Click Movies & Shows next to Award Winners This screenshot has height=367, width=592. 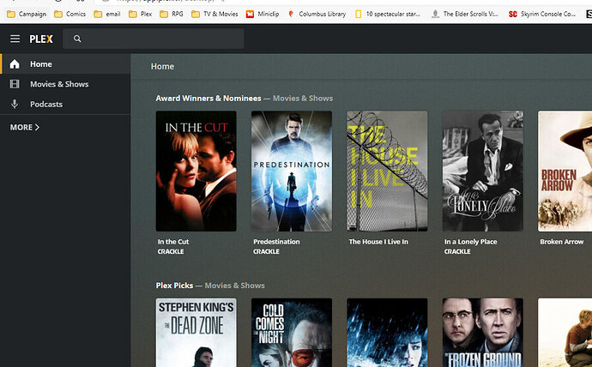point(303,99)
